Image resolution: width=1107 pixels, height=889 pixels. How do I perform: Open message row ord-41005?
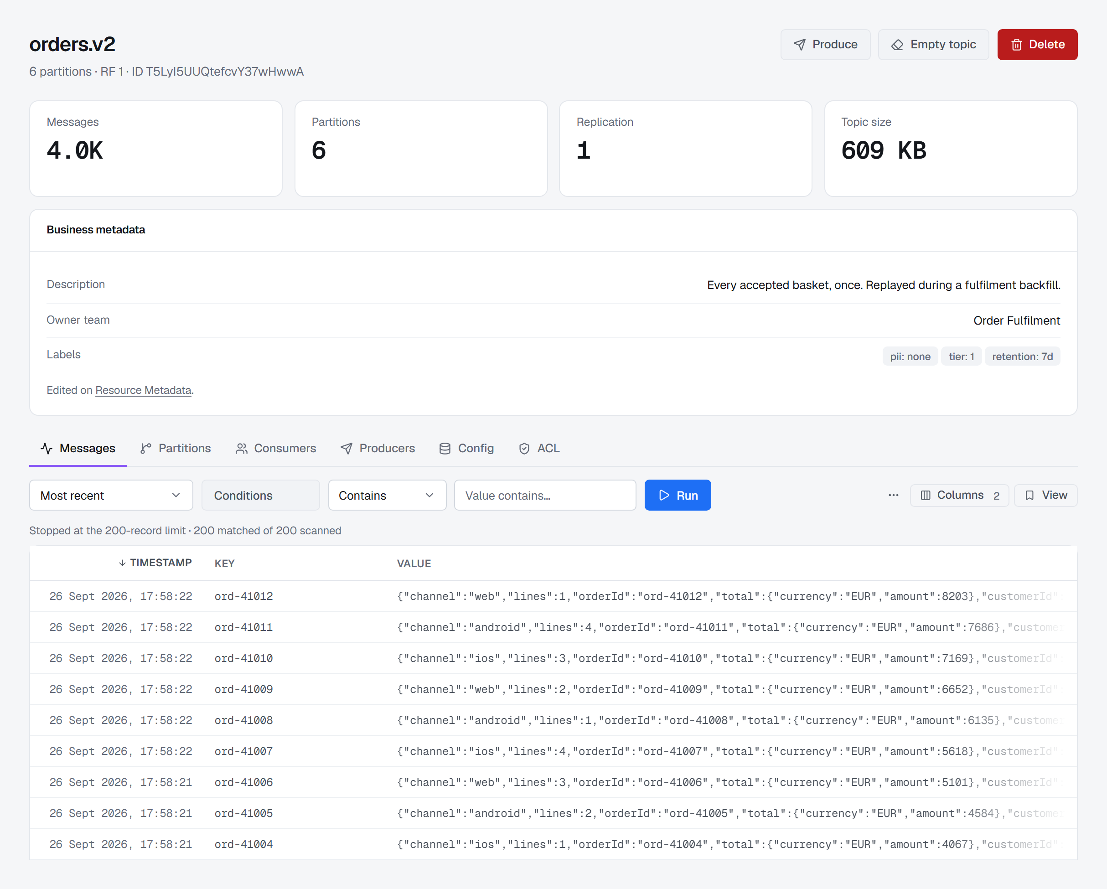click(x=553, y=813)
